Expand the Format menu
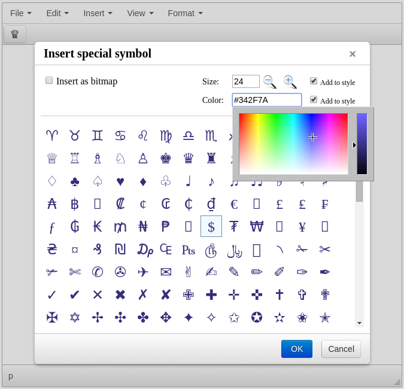 coord(185,13)
